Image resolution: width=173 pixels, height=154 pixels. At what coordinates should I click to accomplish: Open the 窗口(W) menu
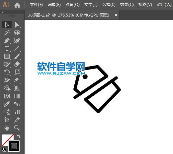click(164, 5)
